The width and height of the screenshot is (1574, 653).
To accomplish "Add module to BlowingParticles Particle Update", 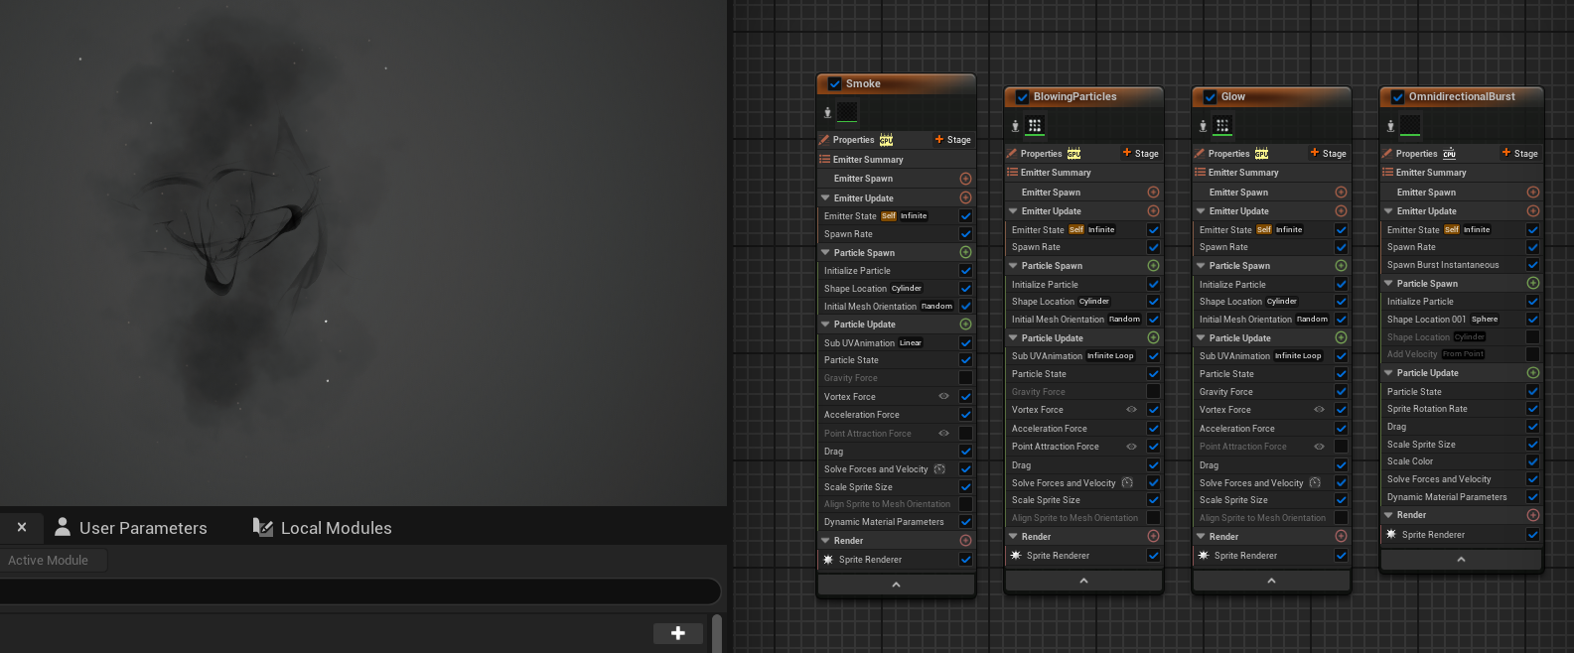I will click(x=1153, y=338).
